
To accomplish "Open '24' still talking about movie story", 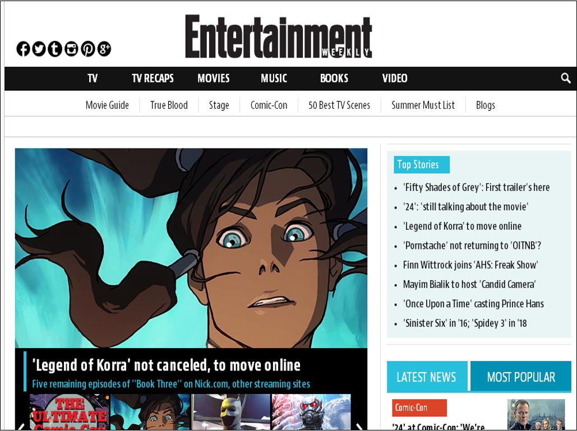I will (x=465, y=207).
